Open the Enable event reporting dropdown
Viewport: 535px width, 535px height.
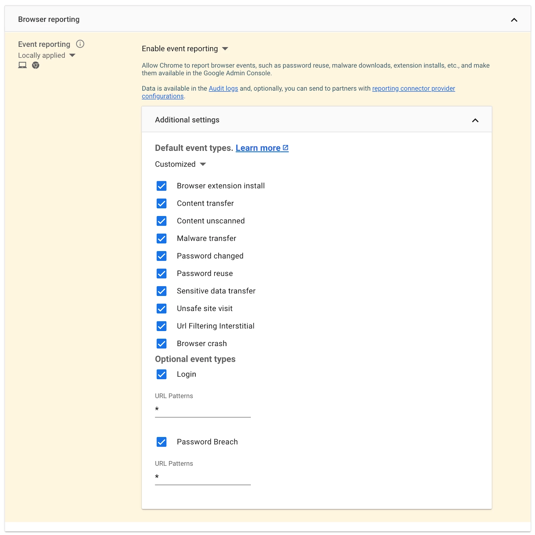pos(185,49)
